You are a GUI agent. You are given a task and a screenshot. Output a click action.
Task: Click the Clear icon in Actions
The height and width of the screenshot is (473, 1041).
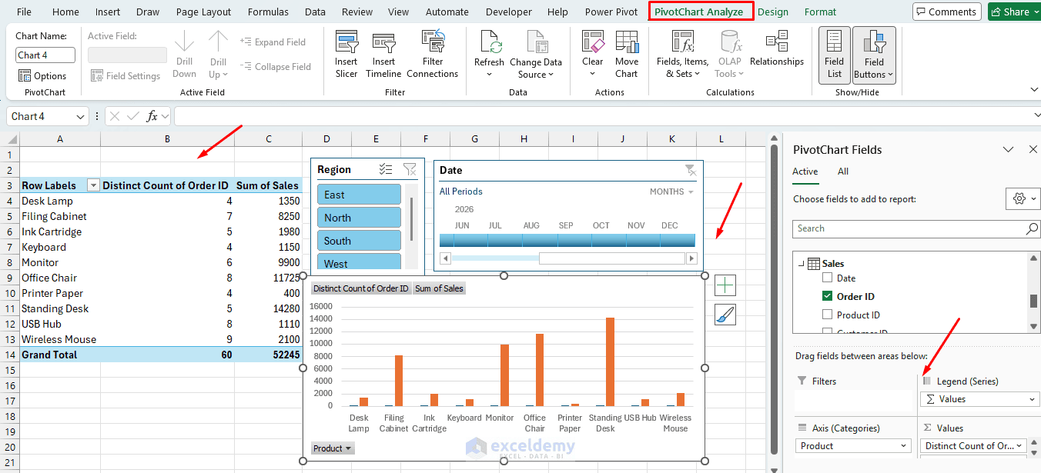click(x=592, y=42)
